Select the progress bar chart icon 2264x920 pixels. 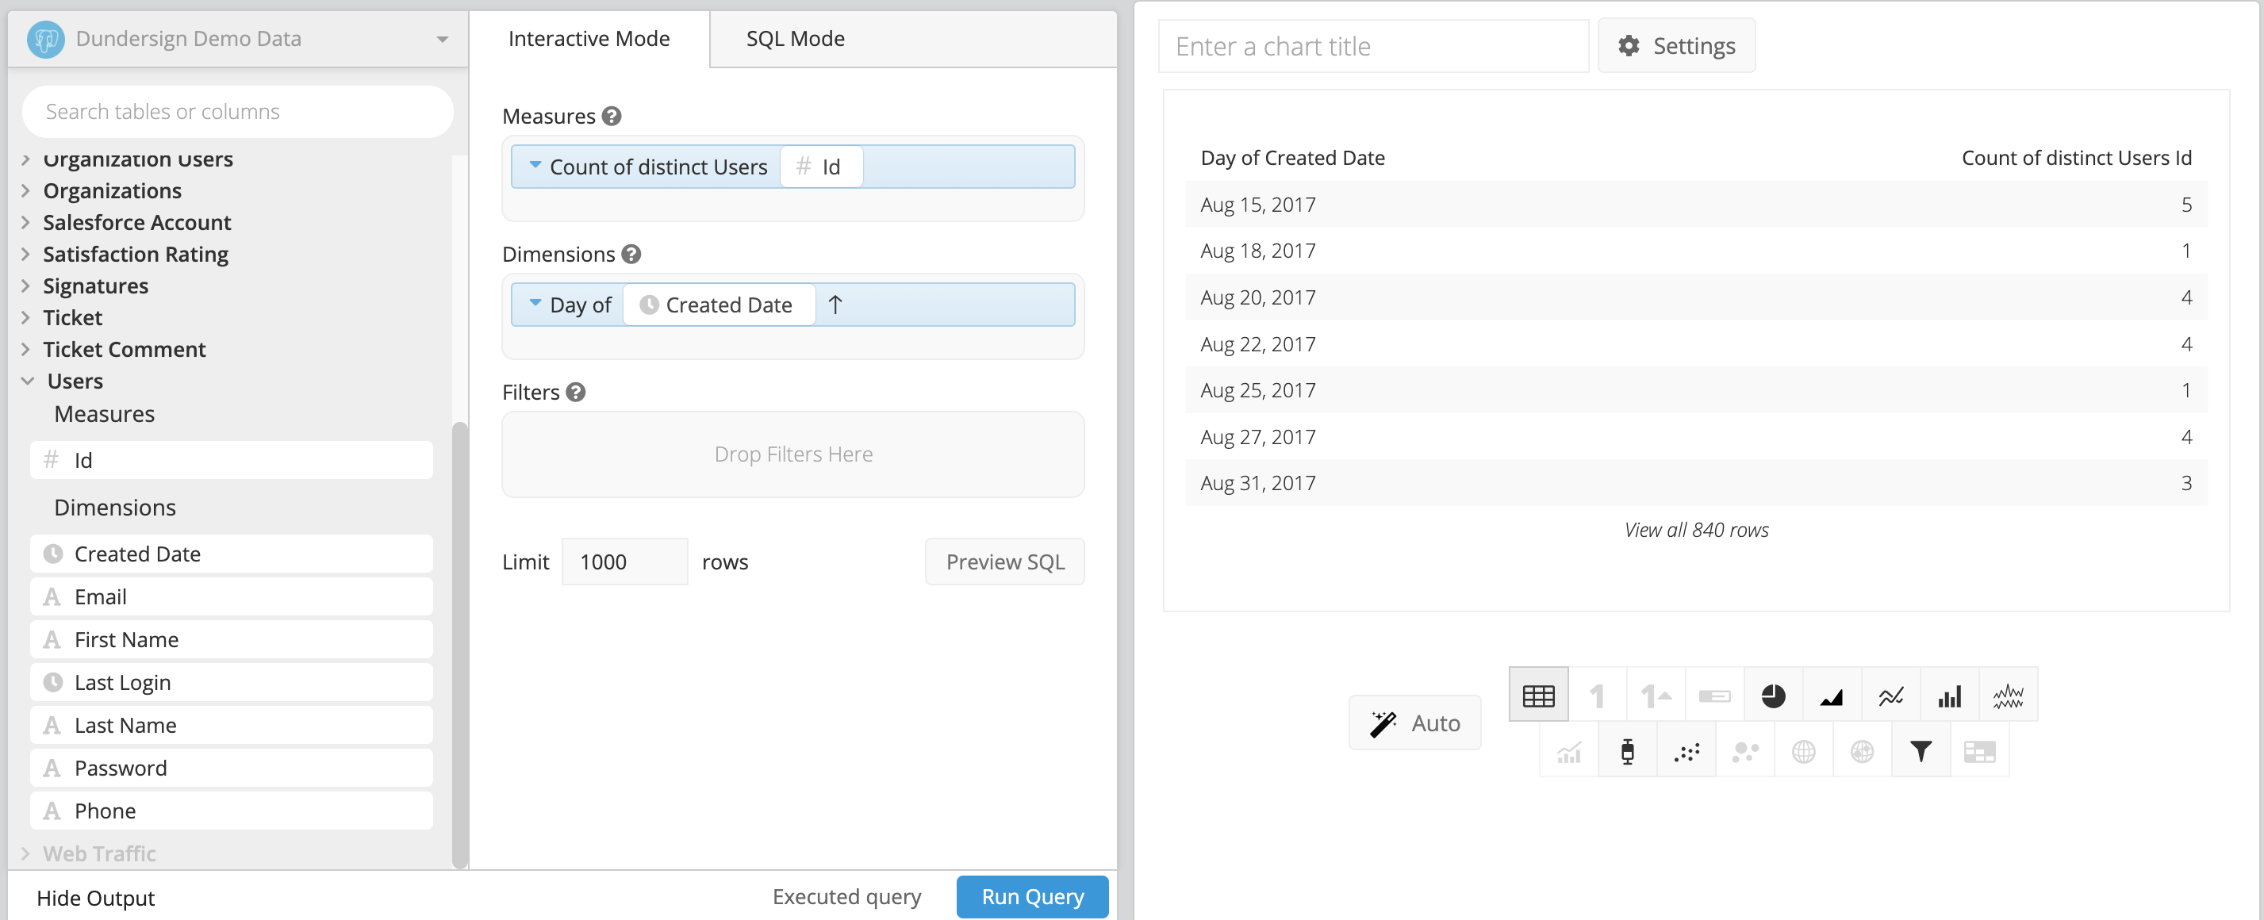tap(1715, 696)
